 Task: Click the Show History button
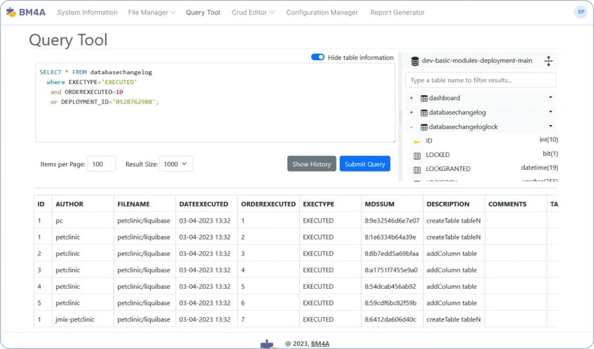pos(312,164)
